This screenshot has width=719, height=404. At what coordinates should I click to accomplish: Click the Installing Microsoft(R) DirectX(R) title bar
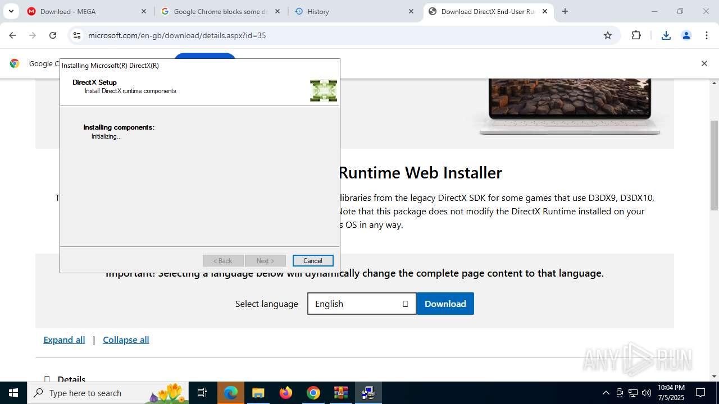(x=199, y=66)
